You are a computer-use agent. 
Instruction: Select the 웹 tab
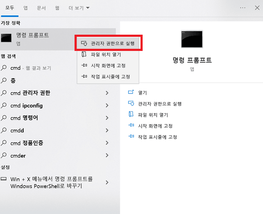pos(57,8)
